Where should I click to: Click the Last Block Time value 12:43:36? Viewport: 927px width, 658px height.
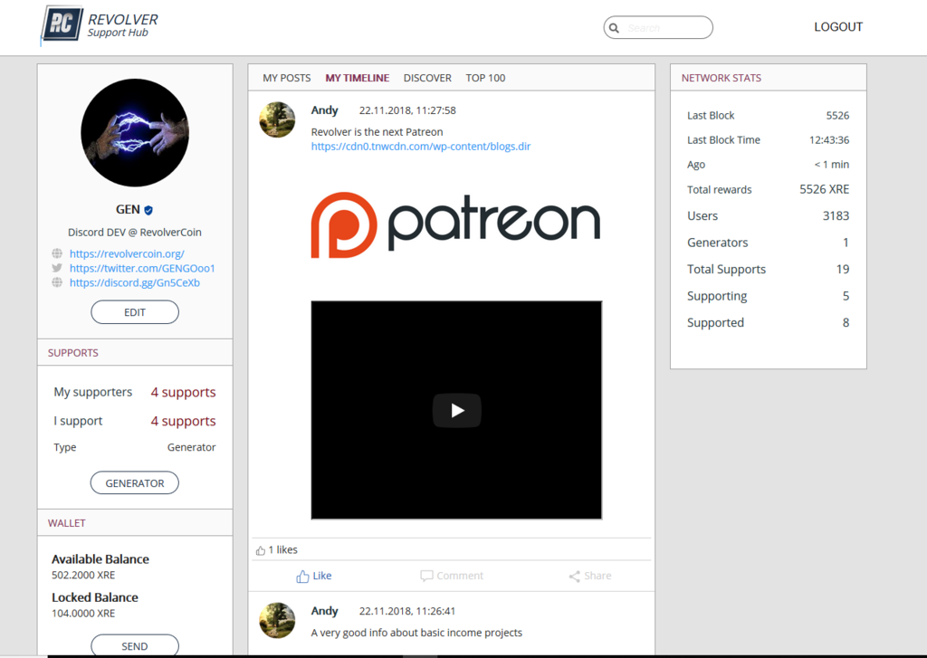829,140
